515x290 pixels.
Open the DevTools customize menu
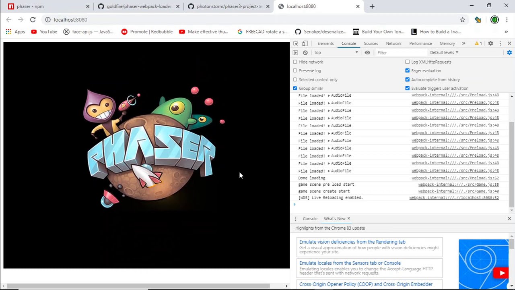coord(500,43)
